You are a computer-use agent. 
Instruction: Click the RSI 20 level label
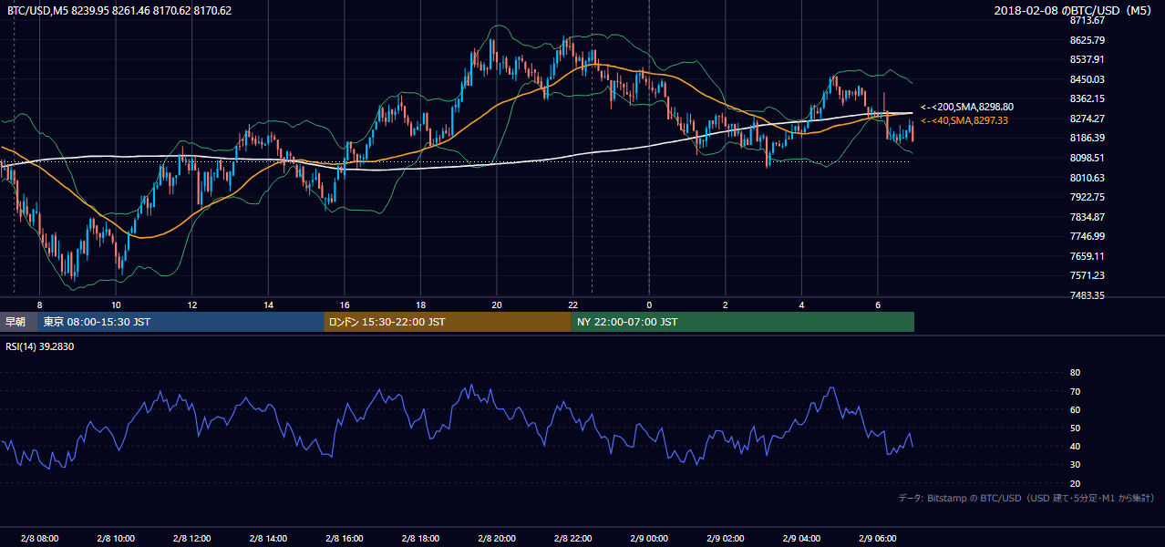pyautogui.click(x=1075, y=483)
